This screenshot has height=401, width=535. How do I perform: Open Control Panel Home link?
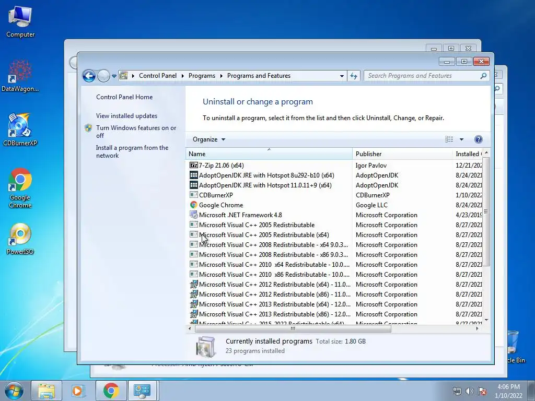pyautogui.click(x=124, y=97)
